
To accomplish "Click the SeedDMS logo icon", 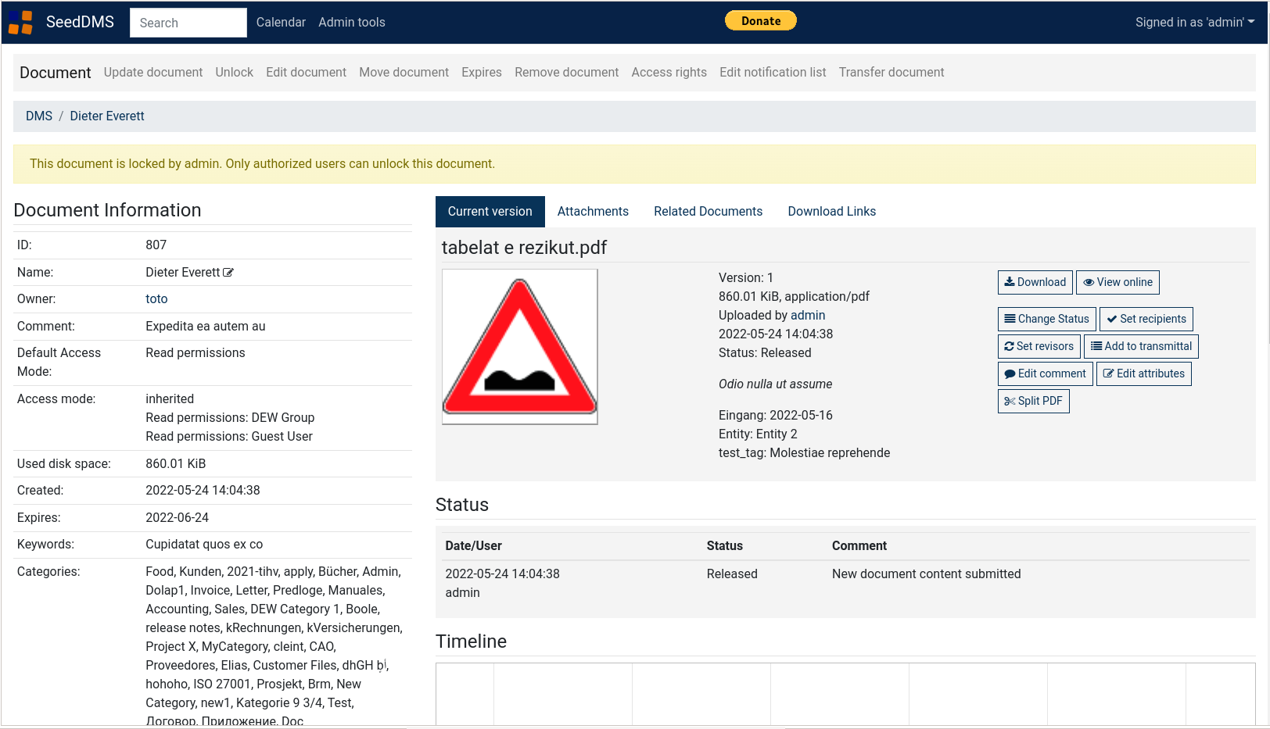I will (x=21, y=23).
